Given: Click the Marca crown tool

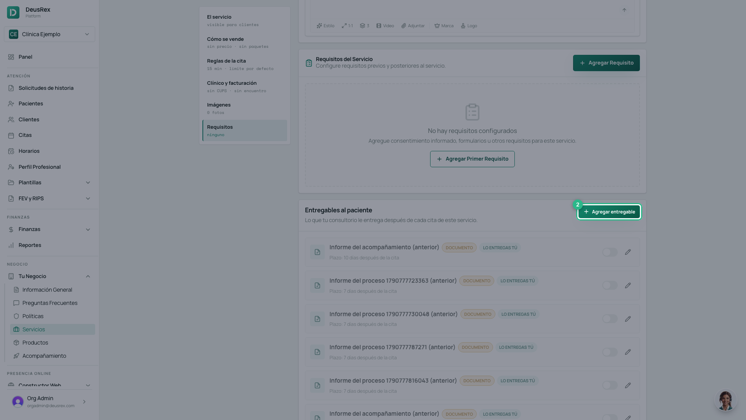Looking at the screenshot, I should click(444, 26).
